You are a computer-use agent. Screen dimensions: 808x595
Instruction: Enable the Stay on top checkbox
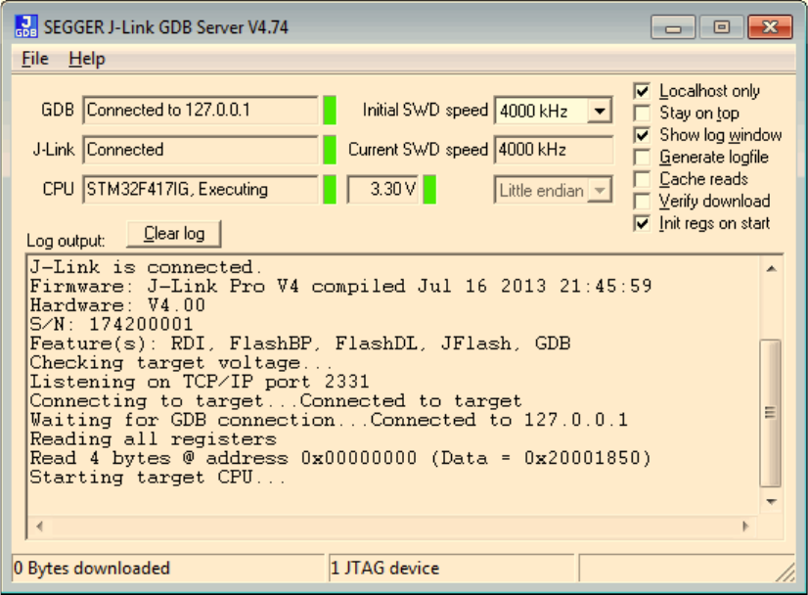[642, 114]
